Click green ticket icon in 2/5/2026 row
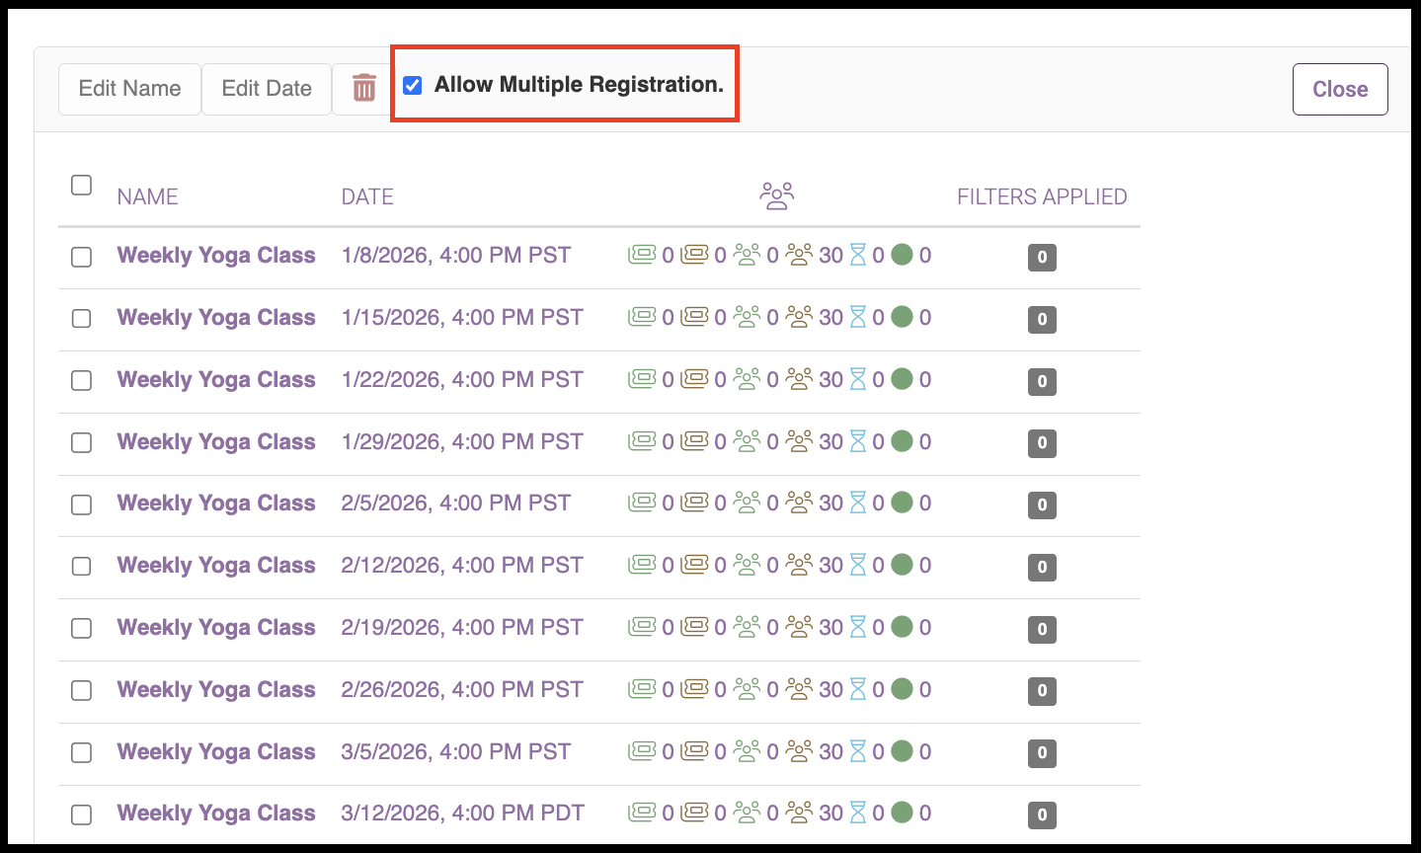The height and width of the screenshot is (853, 1422). coord(642,504)
